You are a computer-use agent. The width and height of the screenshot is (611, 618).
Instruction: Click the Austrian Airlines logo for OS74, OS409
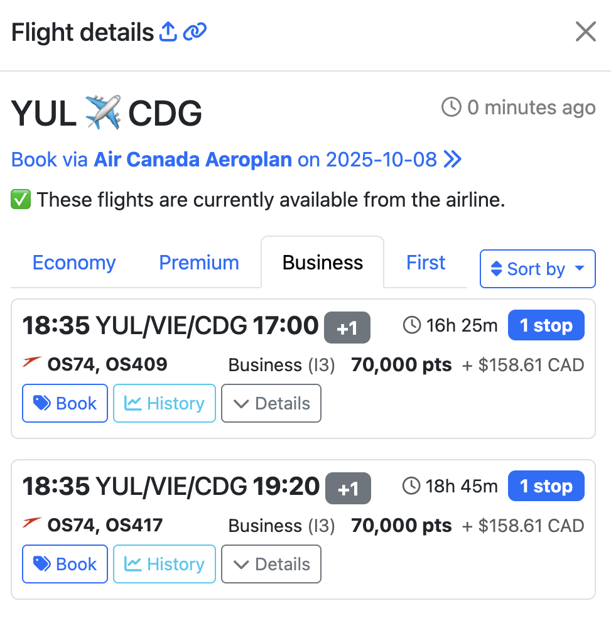pyautogui.click(x=32, y=362)
